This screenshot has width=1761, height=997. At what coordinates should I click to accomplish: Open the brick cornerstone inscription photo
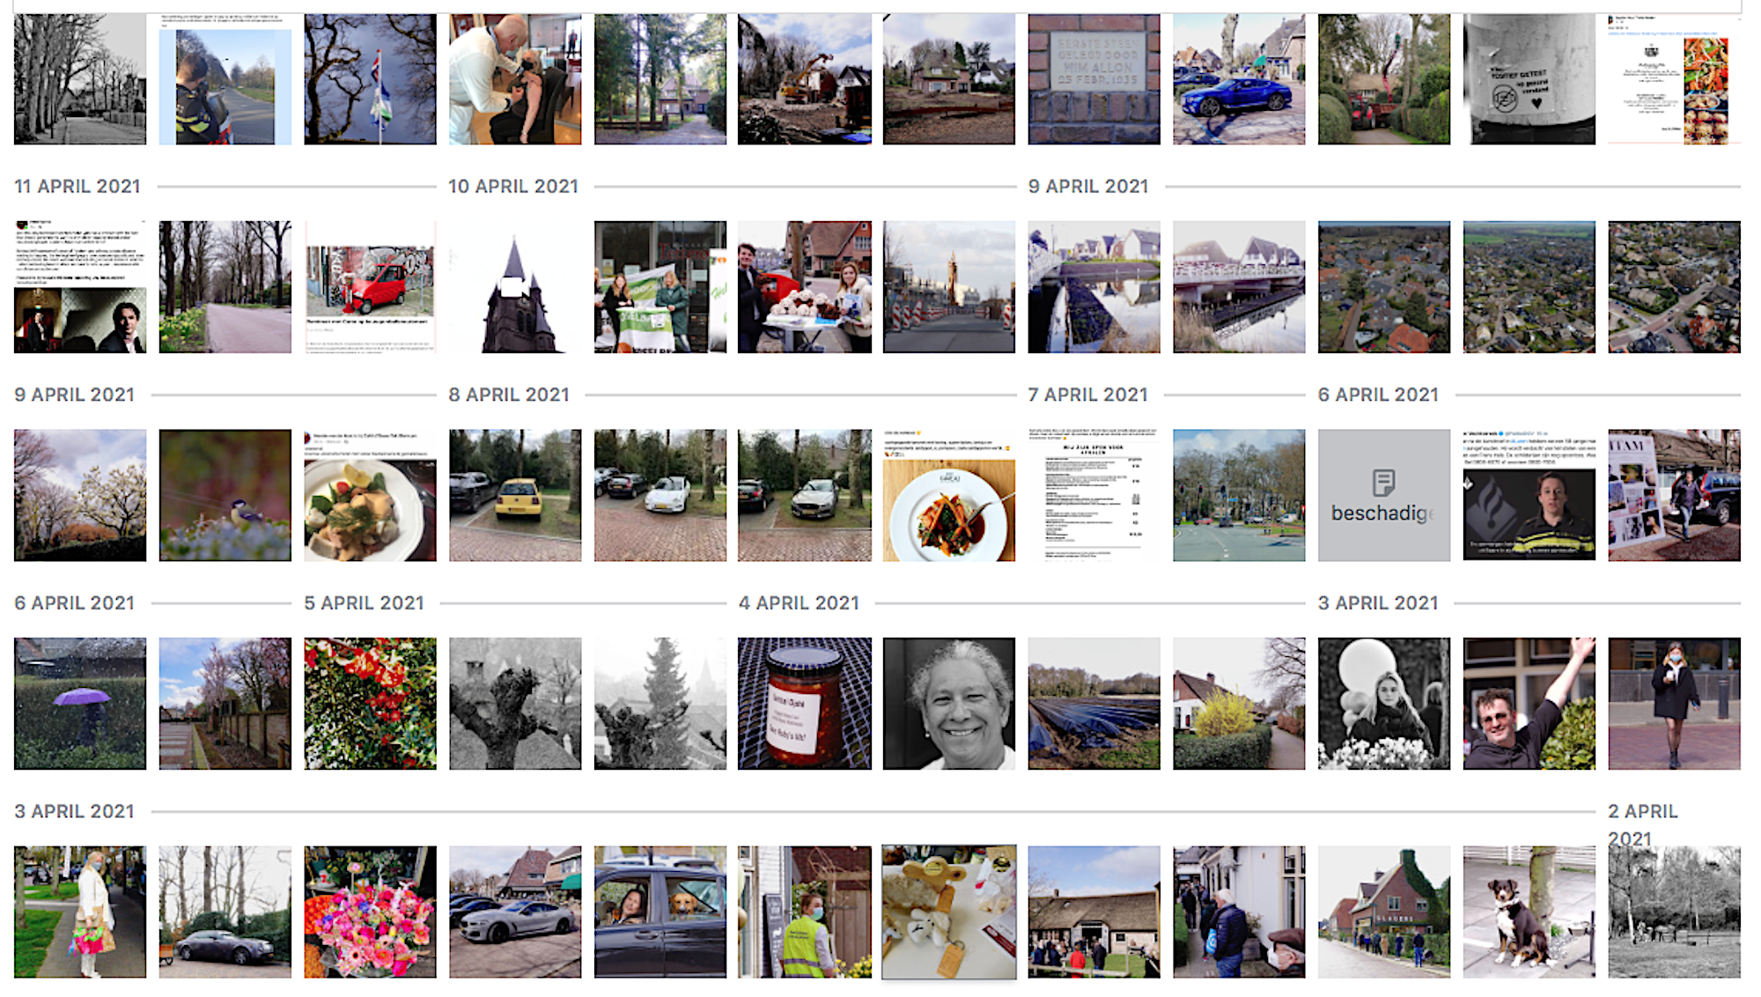click(1094, 78)
